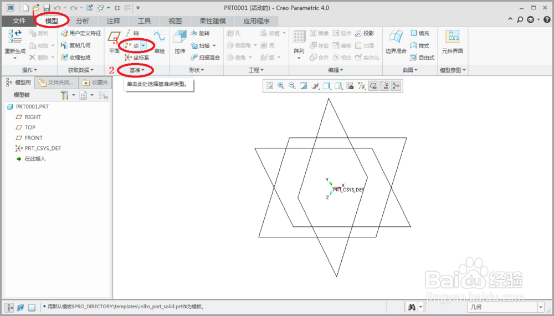Open the Folder Browser (文件夹浏览) panel tab
Viewport: 554px width, 316px height.
57,82
